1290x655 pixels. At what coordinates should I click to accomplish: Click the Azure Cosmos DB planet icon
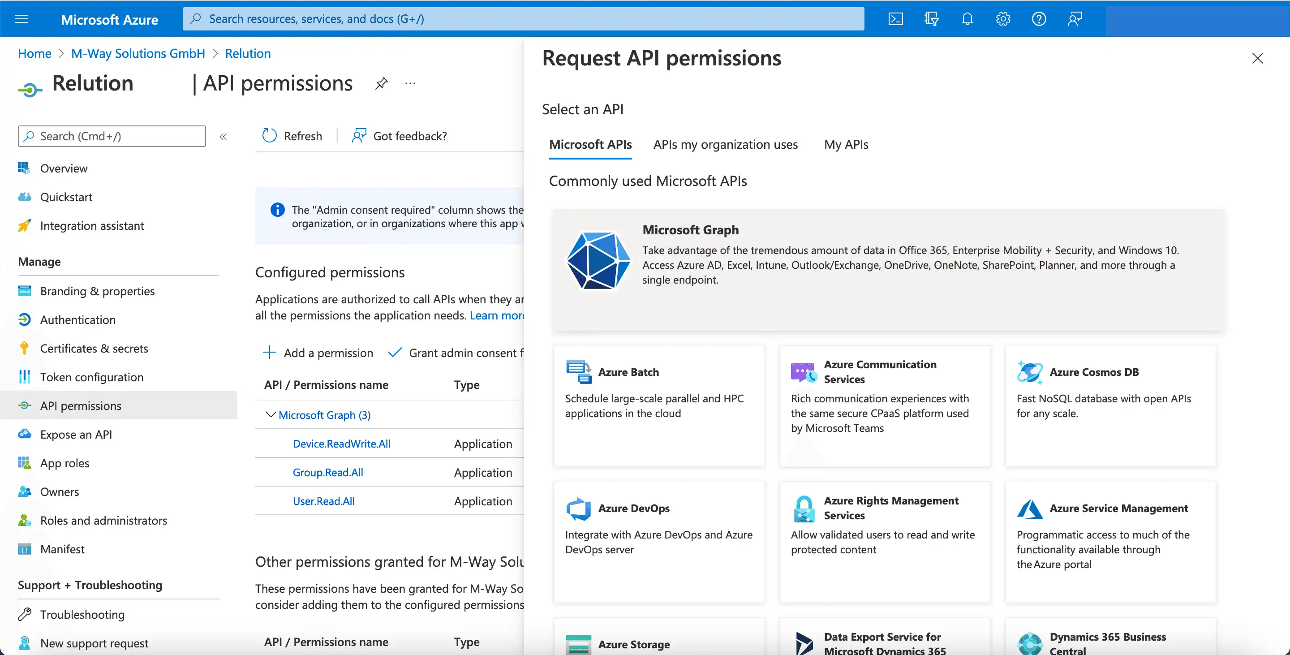[x=1030, y=372]
